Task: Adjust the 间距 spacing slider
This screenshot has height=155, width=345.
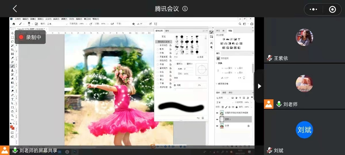Action: tap(190, 89)
